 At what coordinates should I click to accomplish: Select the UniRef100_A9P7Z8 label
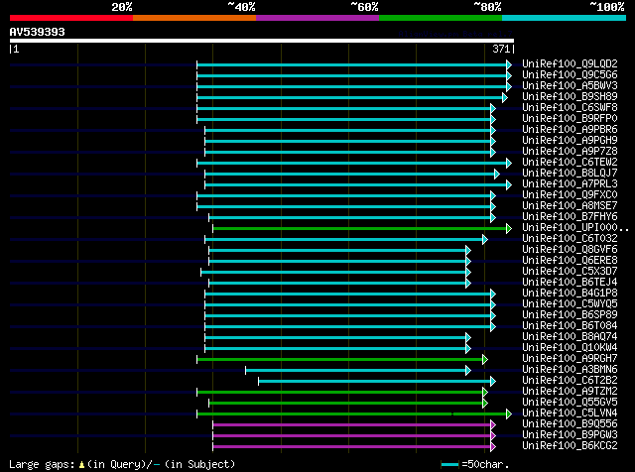[x=570, y=152]
